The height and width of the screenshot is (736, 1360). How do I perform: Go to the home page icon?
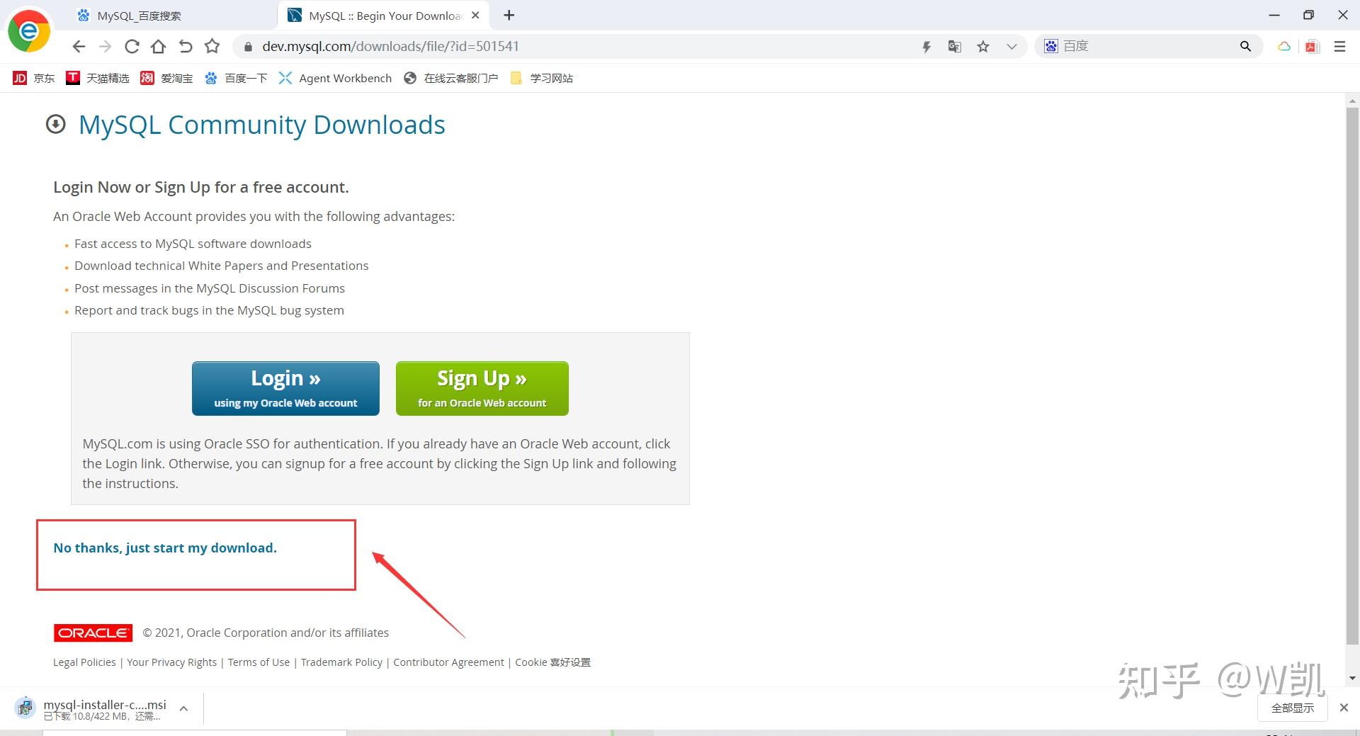[159, 47]
